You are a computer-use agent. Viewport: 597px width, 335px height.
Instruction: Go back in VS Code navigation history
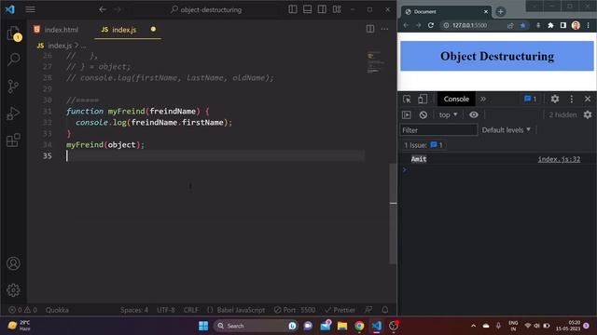[103, 9]
